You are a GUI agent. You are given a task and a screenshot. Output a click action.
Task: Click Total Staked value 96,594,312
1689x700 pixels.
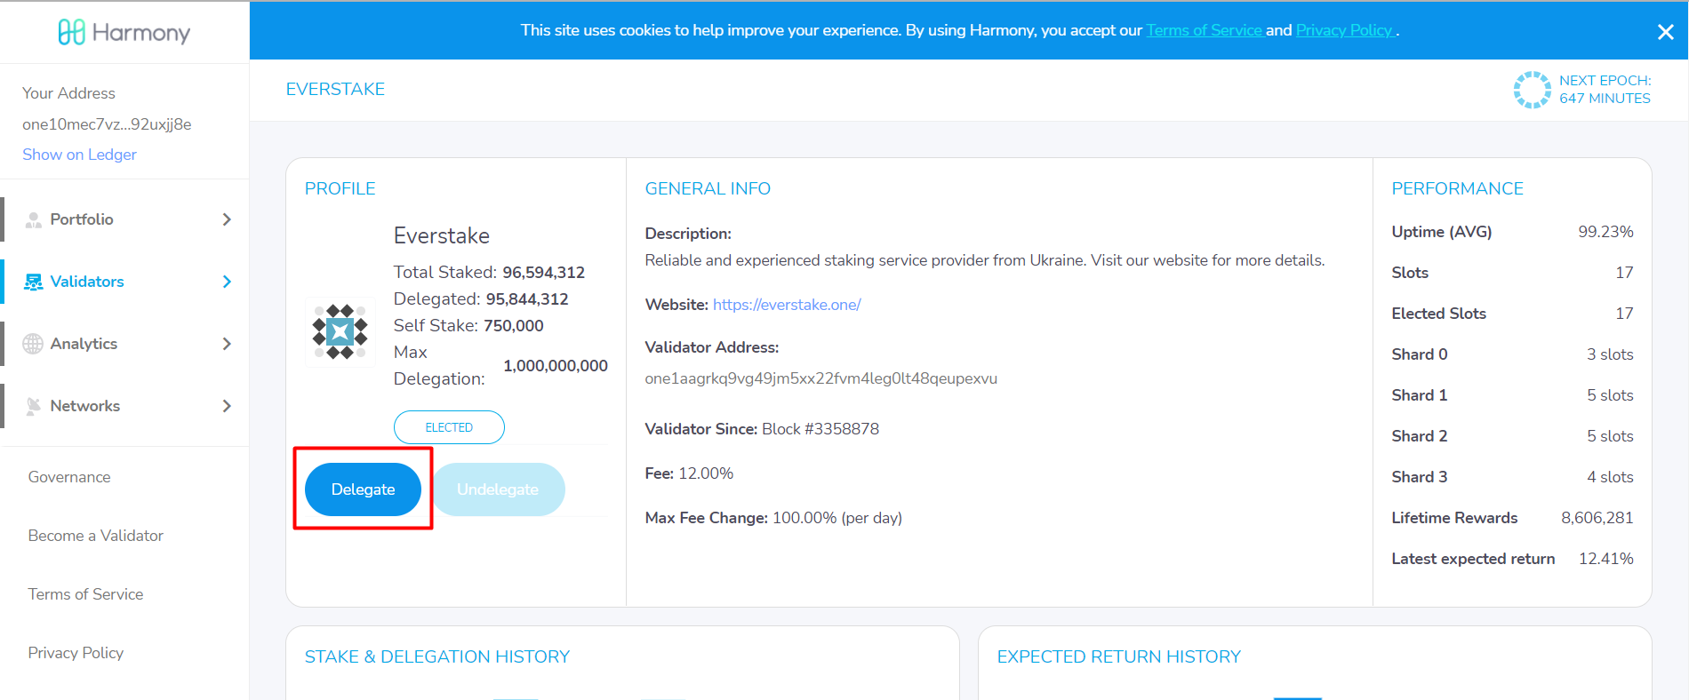click(x=543, y=273)
